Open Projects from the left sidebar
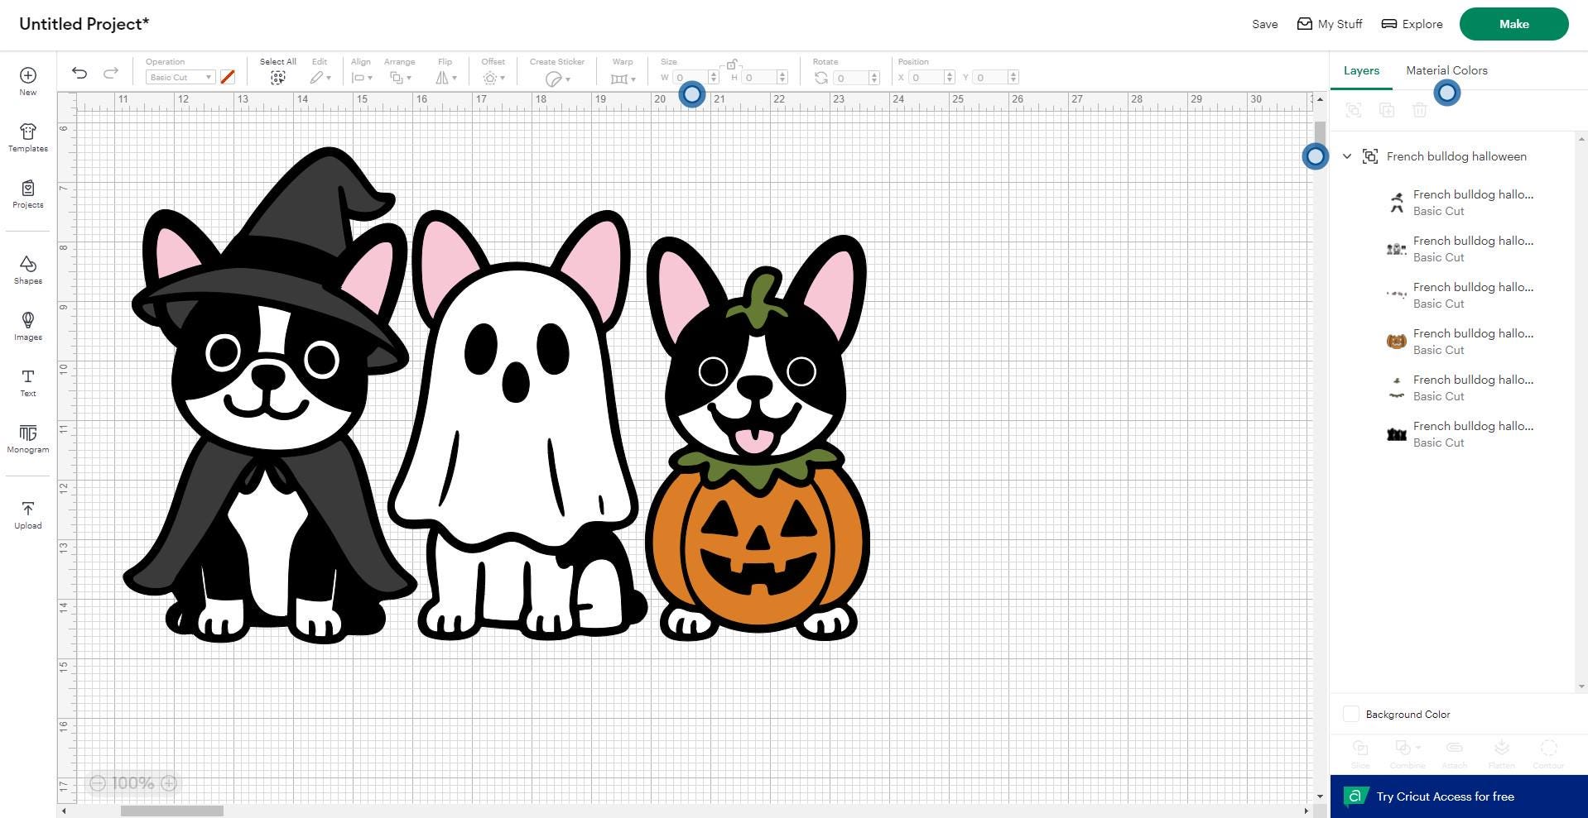1588x818 pixels. point(28,194)
